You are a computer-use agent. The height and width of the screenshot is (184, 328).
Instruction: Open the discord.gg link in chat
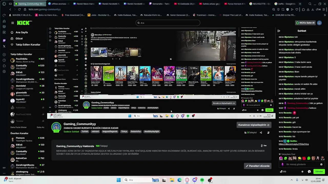coord(294,144)
